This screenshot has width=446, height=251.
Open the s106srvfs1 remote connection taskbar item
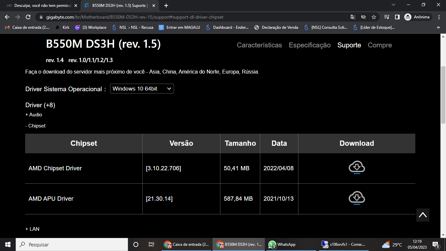(x=343, y=244)
